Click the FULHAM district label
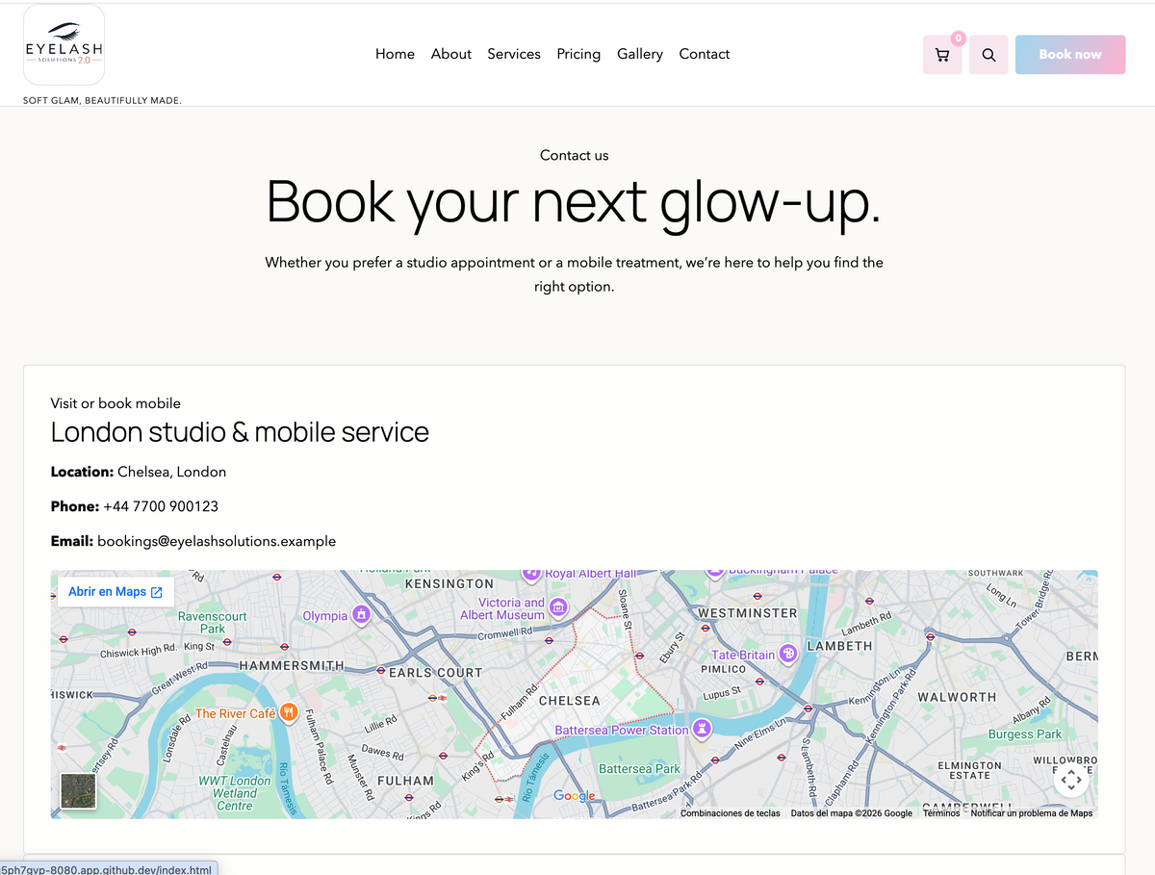Viewport: 1155px width, 875px height. coord(405,781)
